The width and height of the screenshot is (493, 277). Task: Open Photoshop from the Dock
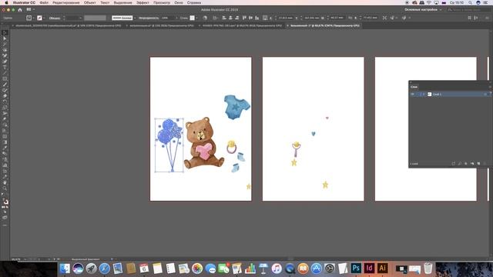click(x=356, y=269)
